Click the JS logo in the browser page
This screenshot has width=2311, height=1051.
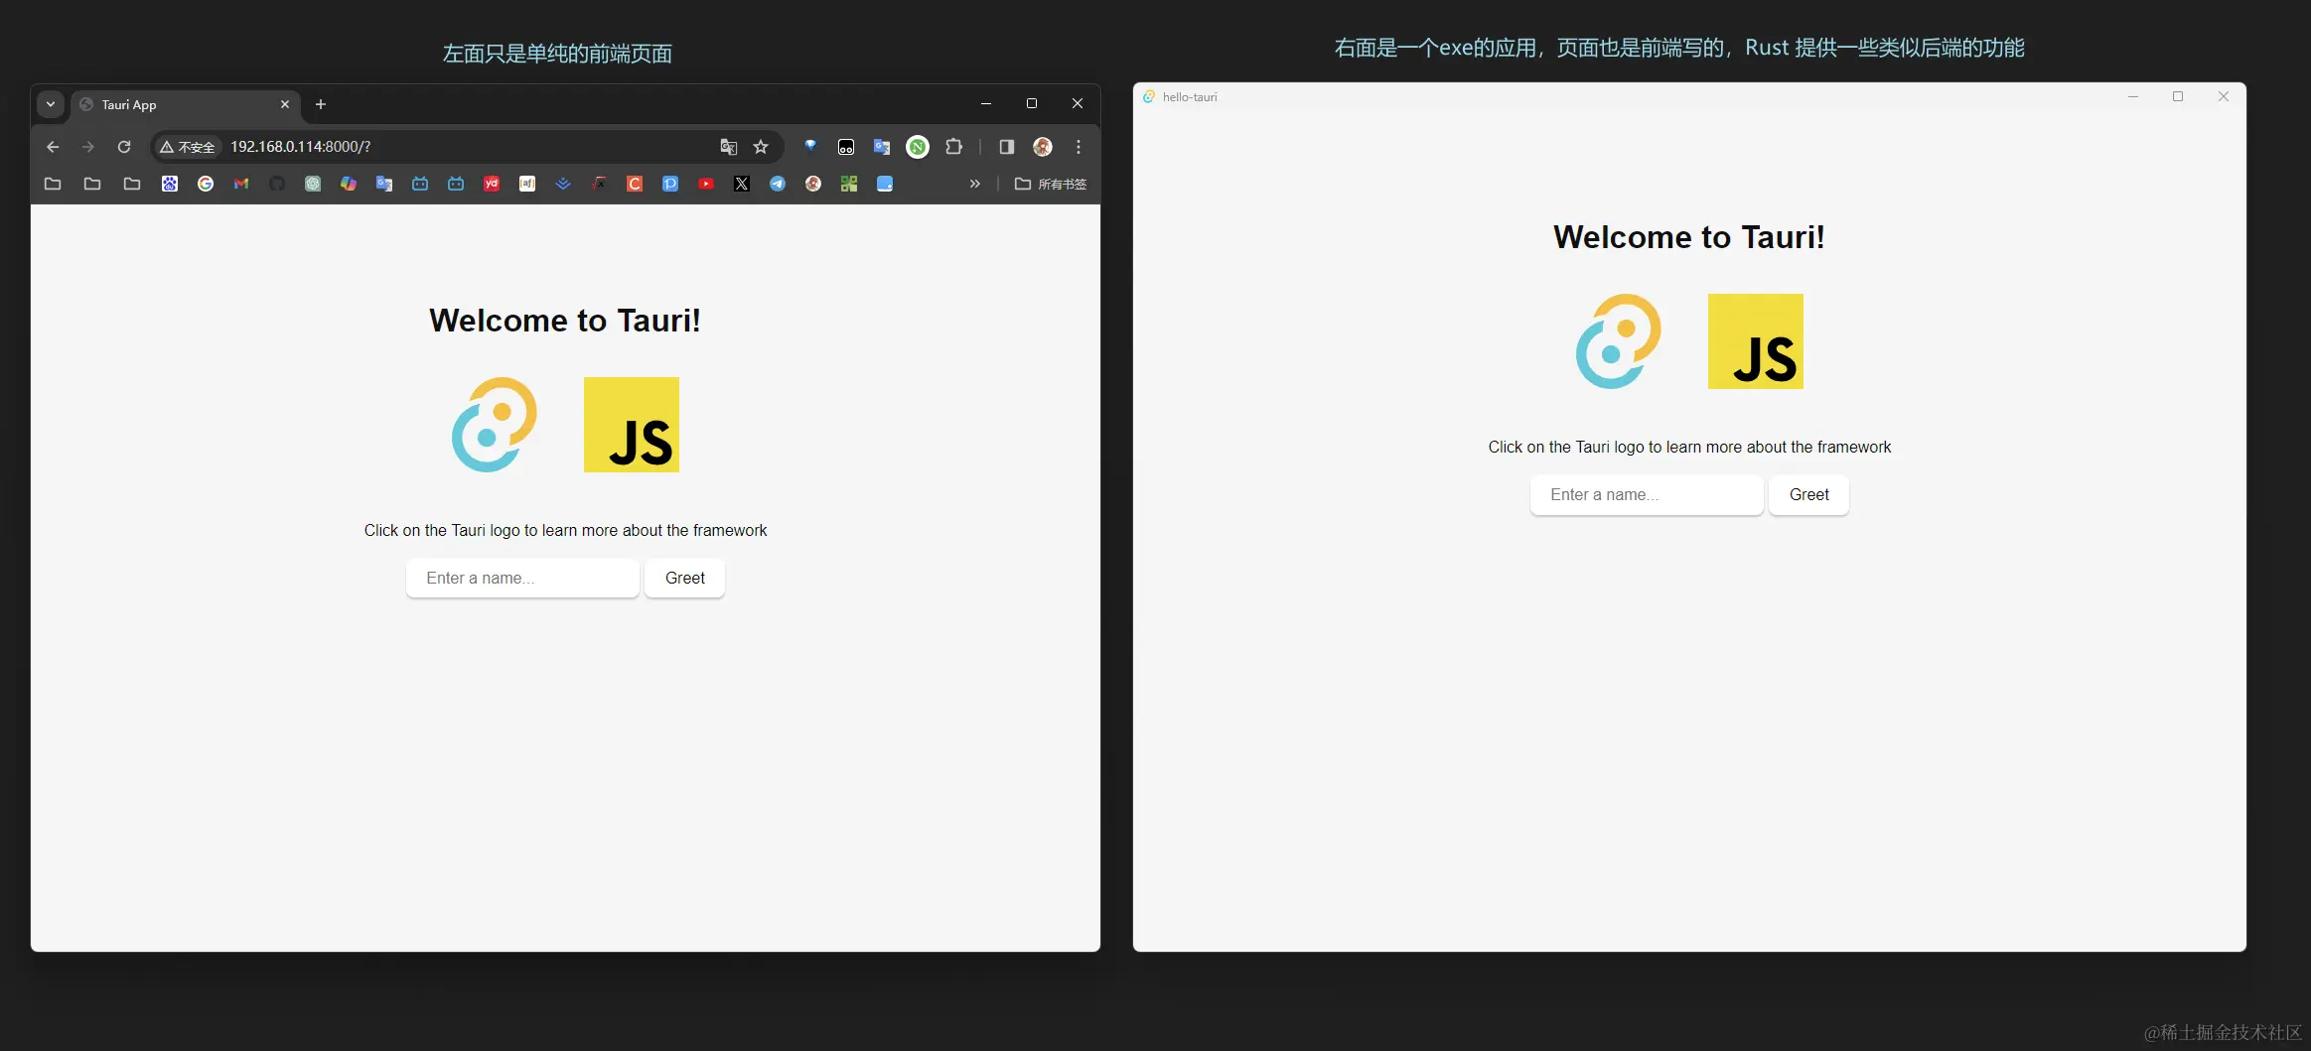coord(632,425)
